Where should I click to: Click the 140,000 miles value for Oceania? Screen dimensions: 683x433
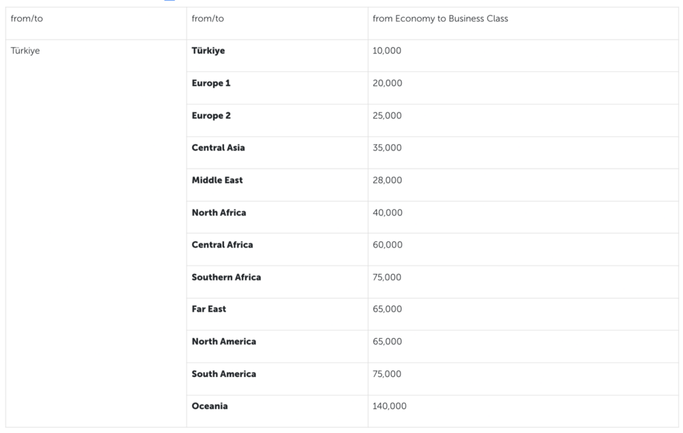pos(389,406)
